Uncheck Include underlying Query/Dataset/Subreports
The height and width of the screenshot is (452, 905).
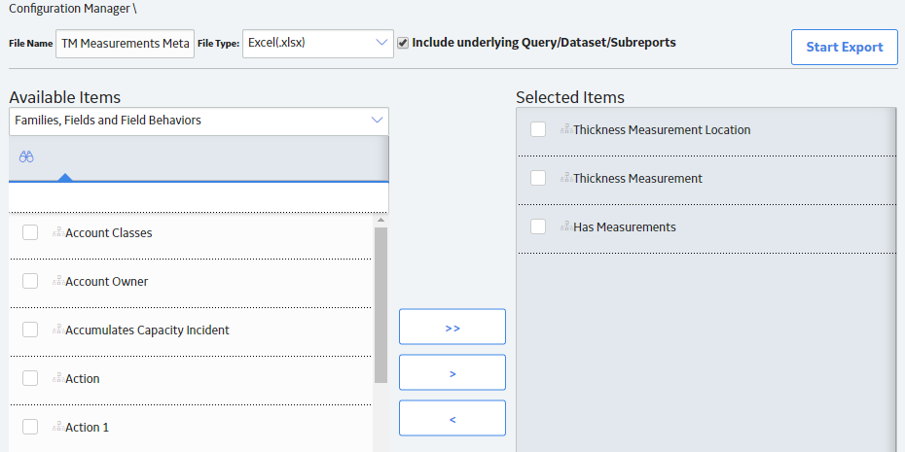[403, 43]
